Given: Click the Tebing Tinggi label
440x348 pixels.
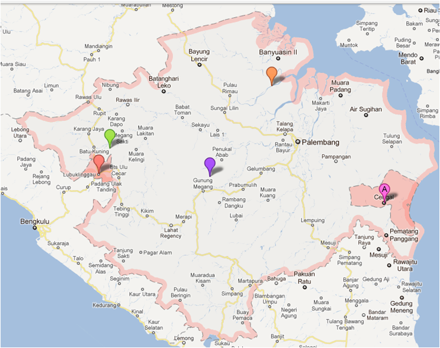Looking at the screenshot, I should (121, 211).
